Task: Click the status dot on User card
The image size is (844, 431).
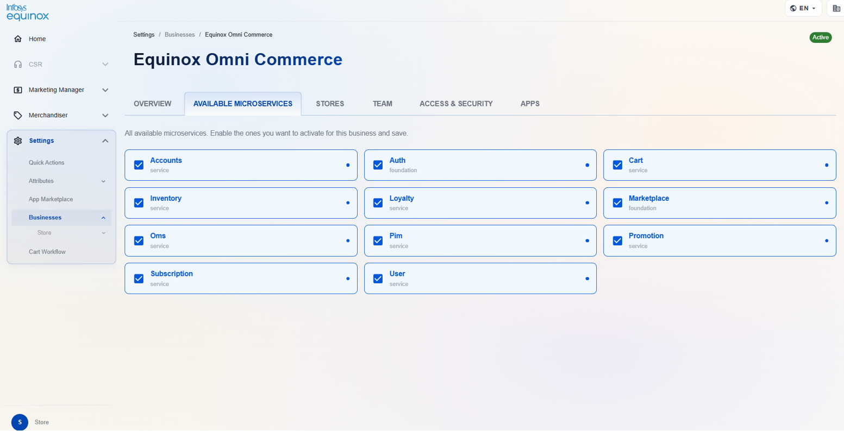Action: (587, 278)
